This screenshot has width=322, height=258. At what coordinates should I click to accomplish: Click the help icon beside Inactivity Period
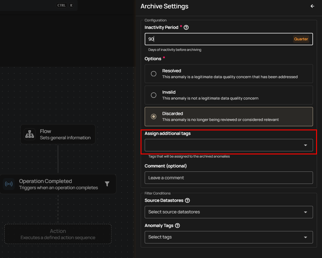click(186, 27)
